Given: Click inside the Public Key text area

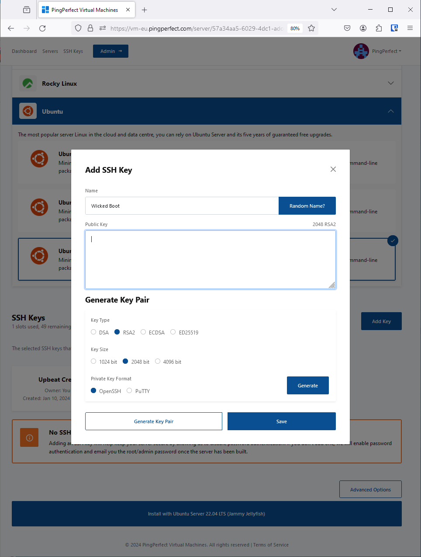Looking at the screenshot, I should [210, 260].
